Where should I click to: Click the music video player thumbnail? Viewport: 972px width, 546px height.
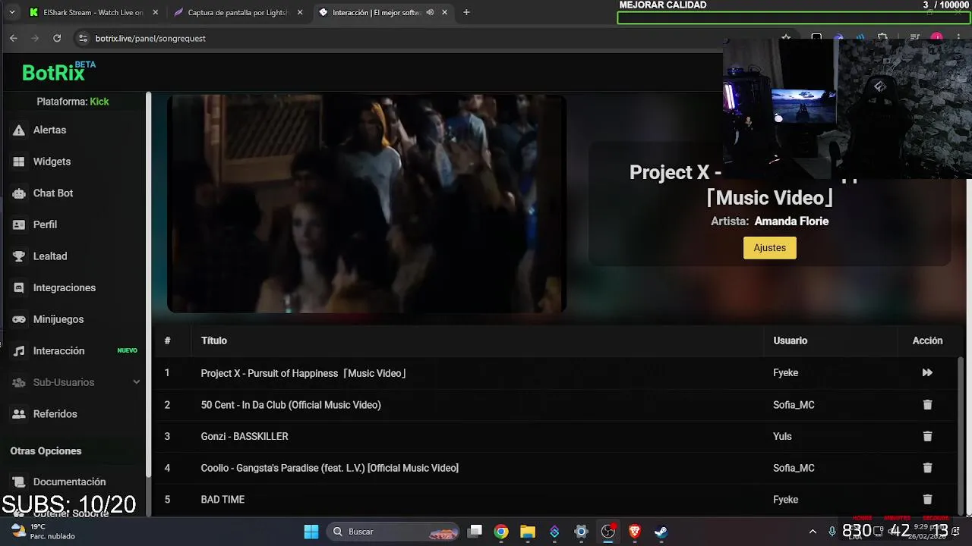click(367, 203)
